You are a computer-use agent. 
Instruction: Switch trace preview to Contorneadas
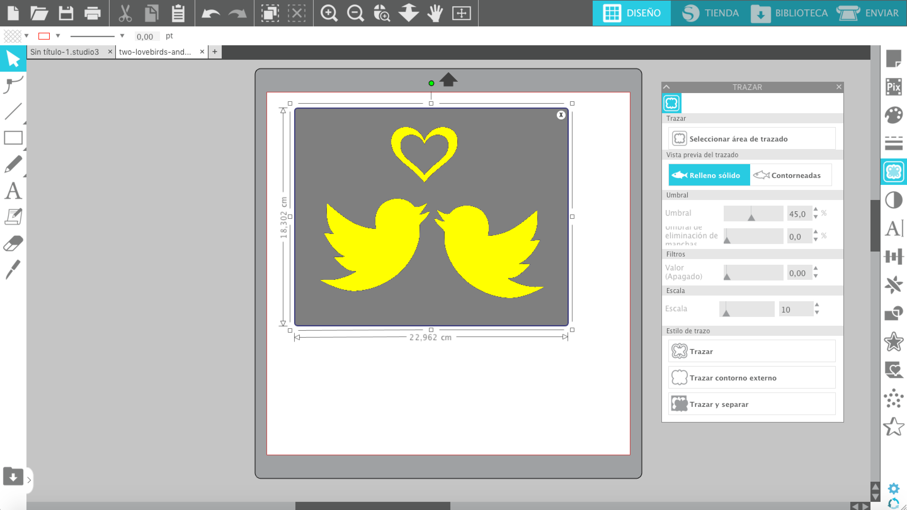pyautogui.click(x=791, y=175)
